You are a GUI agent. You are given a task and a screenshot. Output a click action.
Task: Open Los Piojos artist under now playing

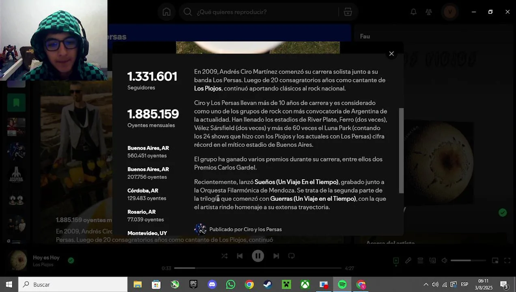click(43, 264)
